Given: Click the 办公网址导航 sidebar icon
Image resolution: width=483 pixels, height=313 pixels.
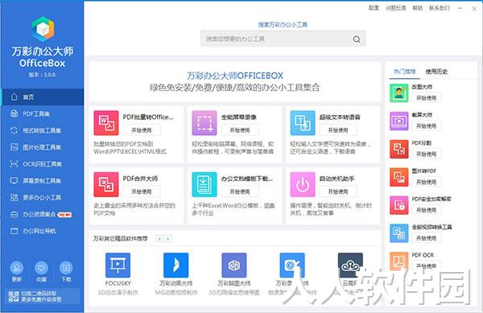Looking at the screenshot, I should [x=14, y=231].
